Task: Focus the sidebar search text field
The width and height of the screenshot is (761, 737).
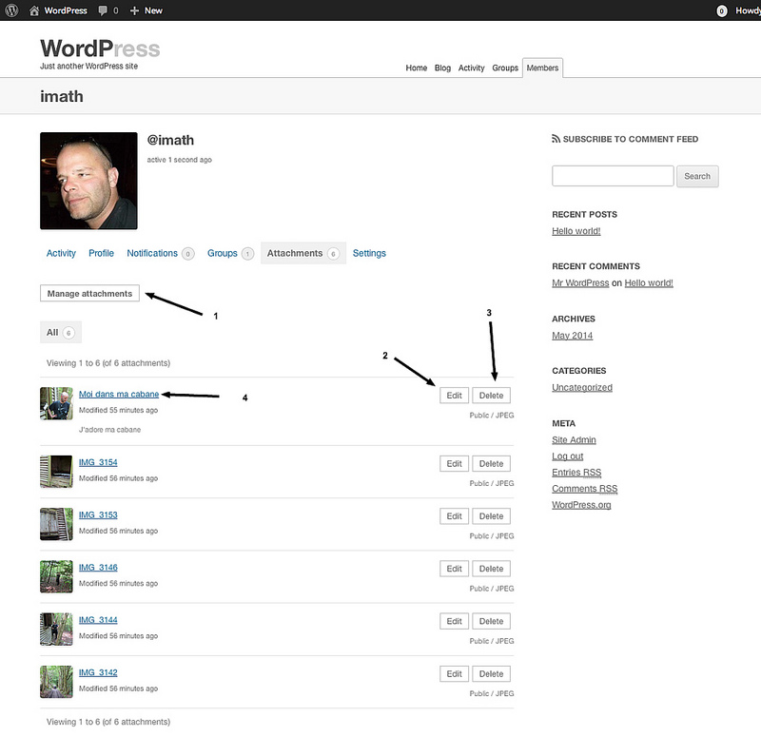Action: (613, 176)
